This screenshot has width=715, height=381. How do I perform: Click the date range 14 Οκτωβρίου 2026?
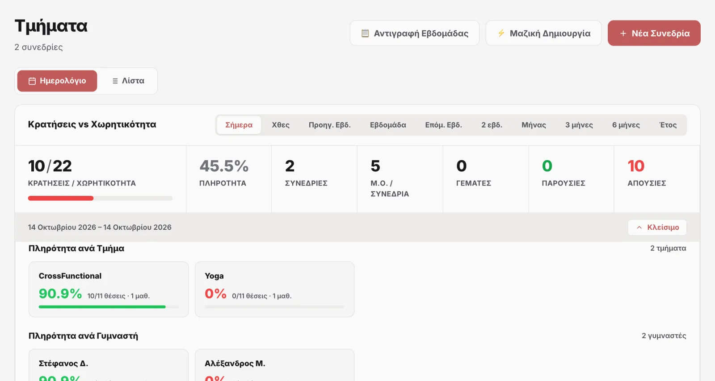click(100, 228)
